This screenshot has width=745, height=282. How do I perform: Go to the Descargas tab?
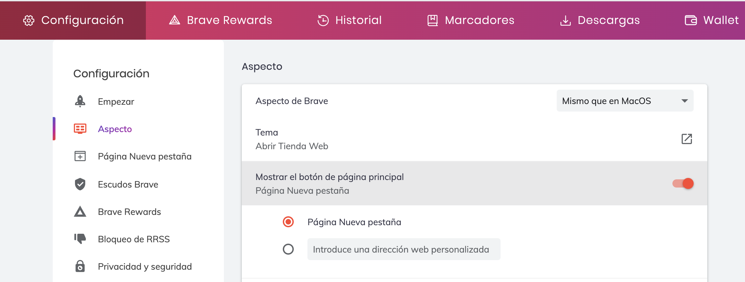coord(600,20)
